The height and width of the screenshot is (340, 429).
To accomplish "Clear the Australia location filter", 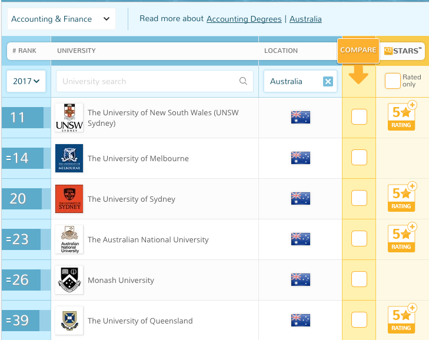I will [328, 82].
